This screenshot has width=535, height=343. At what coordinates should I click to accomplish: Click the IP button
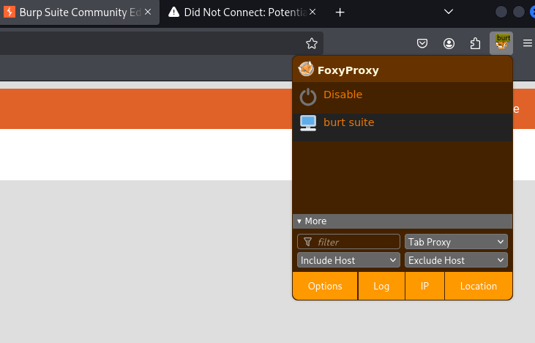point(424,286)
